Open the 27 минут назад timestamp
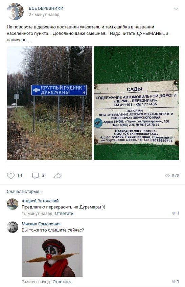 [x=44, y=15]
